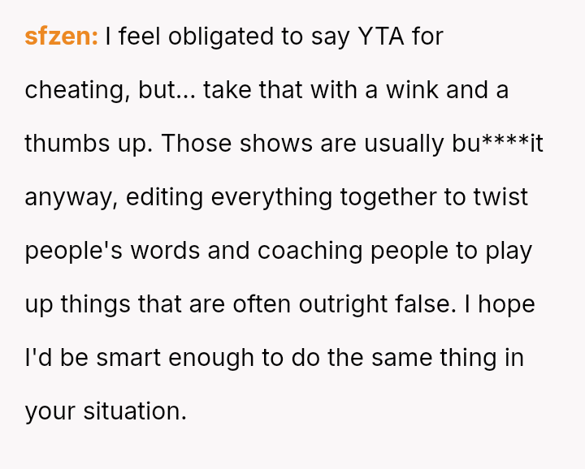Click the word "twist" in the comment

coord(501,197)
